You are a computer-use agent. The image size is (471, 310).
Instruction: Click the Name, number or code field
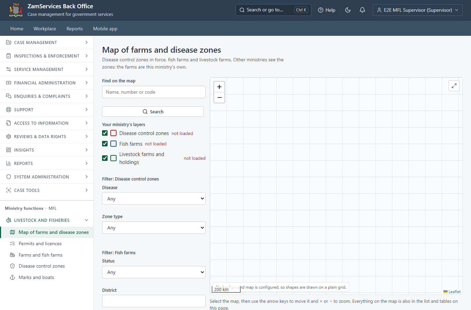click(154, 92)
